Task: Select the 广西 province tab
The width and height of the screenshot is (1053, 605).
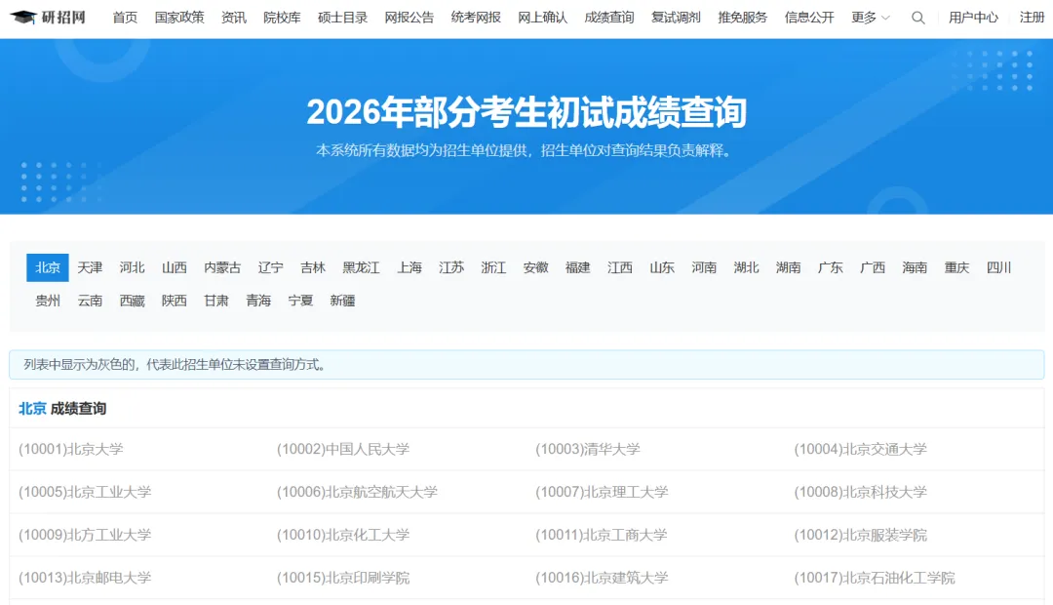Action: tap(873, 267)
